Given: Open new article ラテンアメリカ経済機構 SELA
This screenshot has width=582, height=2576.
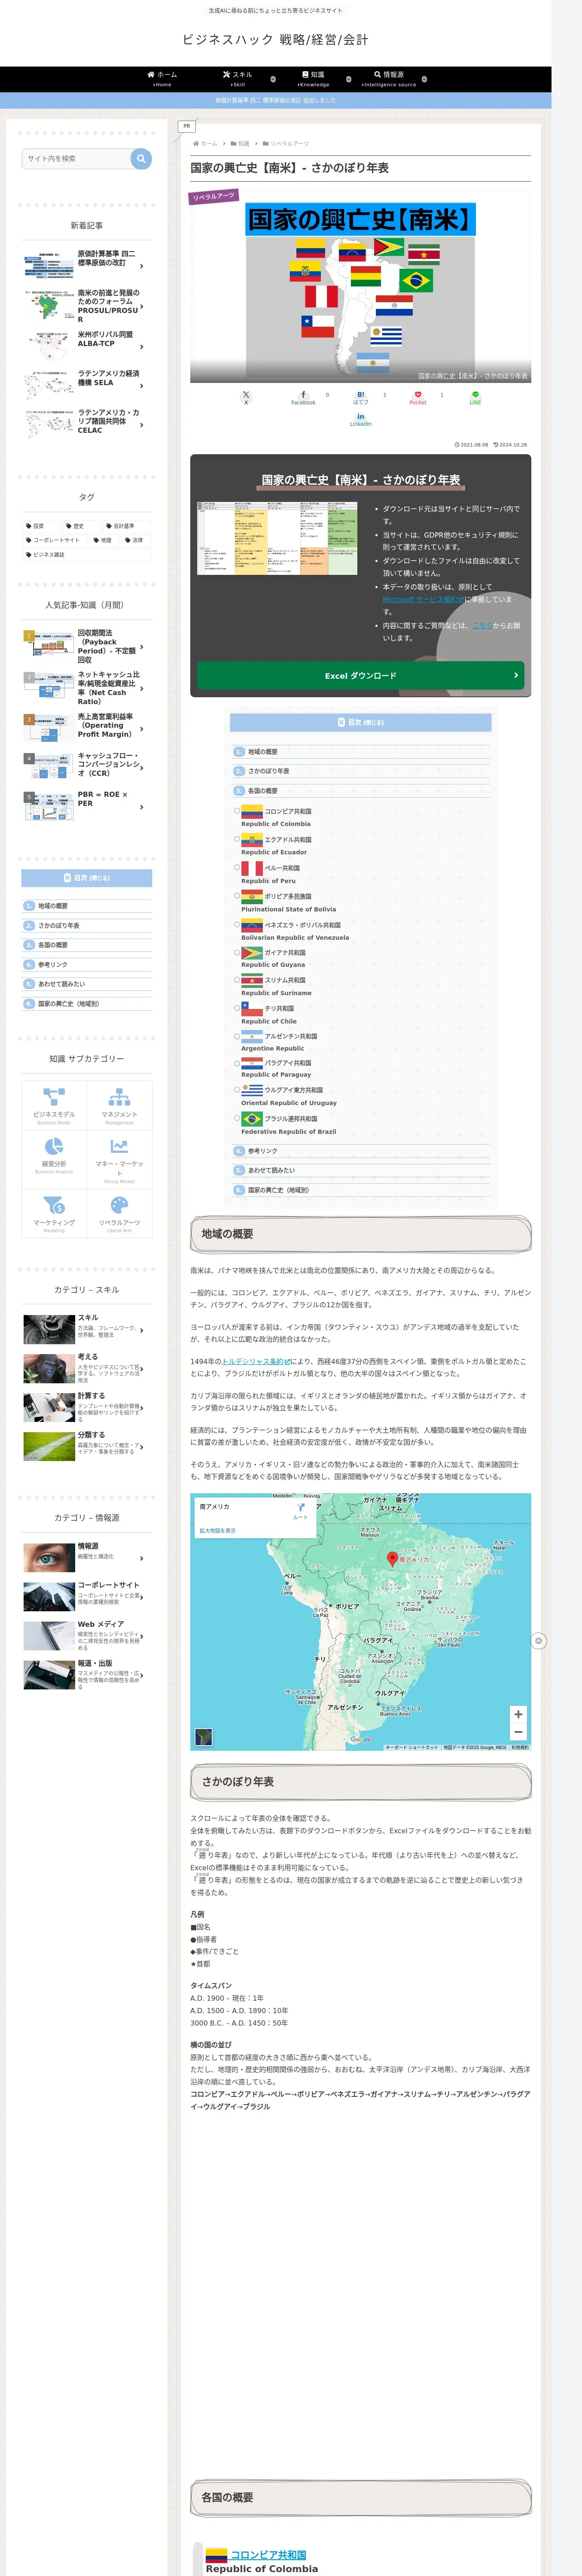Looking at the screenshot, I should (x=87, y=385).
